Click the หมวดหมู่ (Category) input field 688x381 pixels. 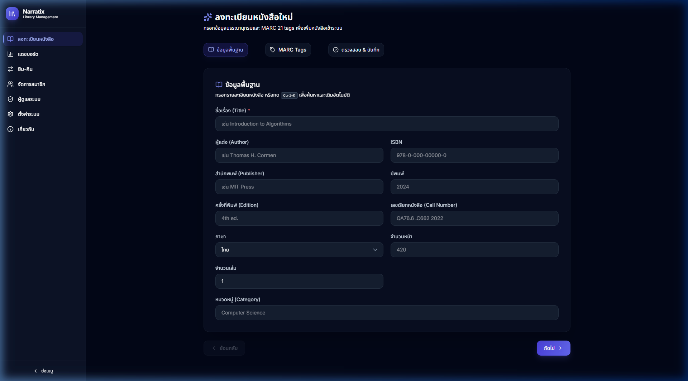(387, 313)
